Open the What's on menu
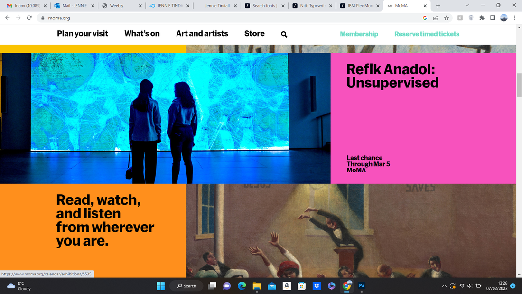The image size is (522, 294). (142, 34)
